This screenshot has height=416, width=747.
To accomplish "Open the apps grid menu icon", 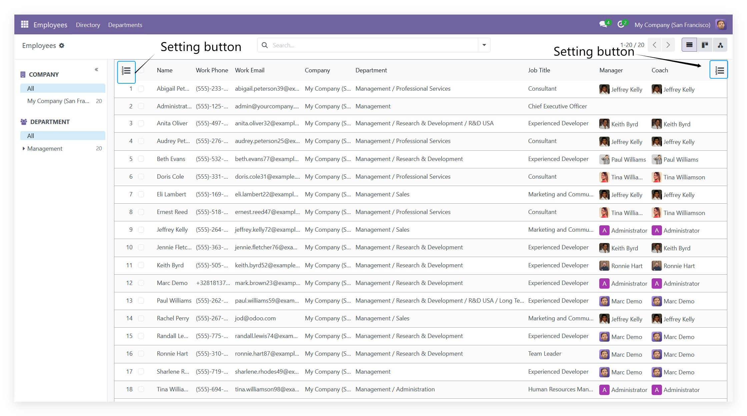I will pos(25,24).
